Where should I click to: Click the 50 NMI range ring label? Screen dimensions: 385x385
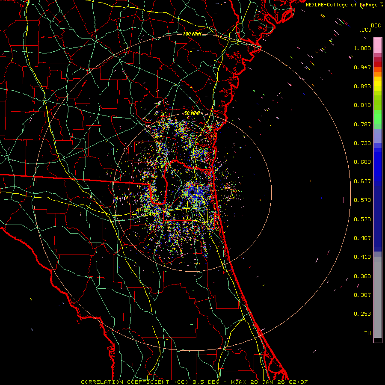(192, 113)
